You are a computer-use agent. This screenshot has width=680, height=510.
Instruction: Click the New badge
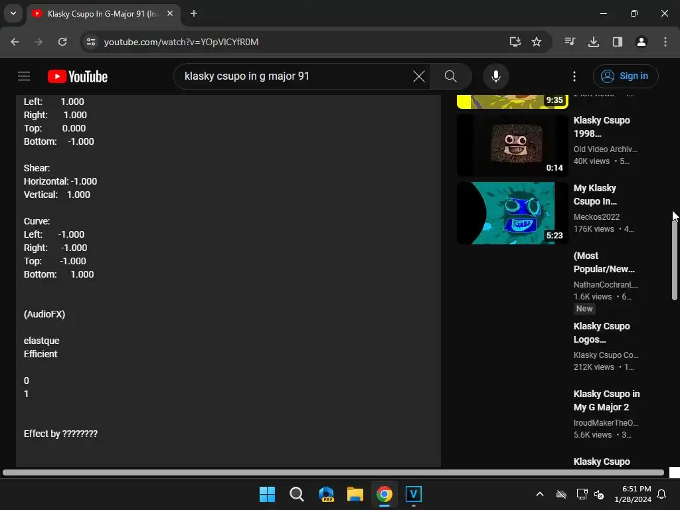(584, 309)
